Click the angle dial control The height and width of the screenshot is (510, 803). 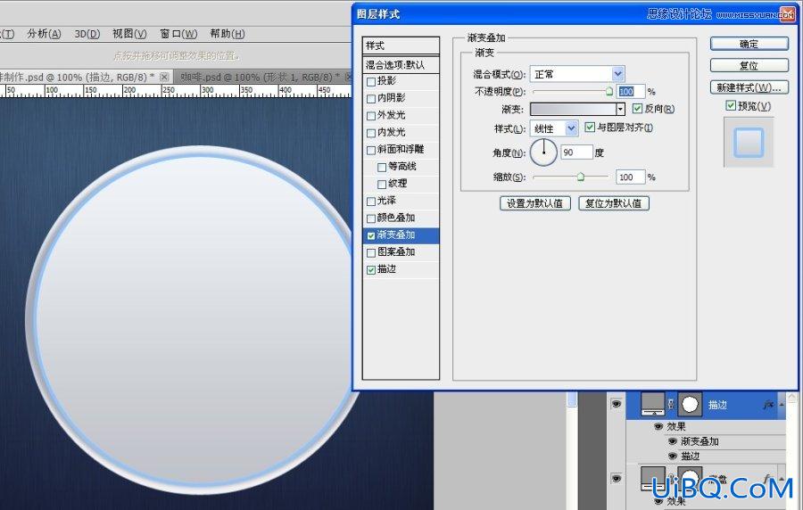(543, 152)
